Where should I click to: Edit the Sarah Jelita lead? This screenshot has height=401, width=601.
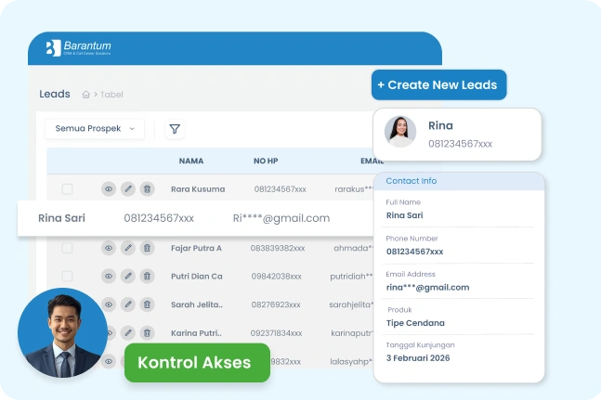coord(128,304)
